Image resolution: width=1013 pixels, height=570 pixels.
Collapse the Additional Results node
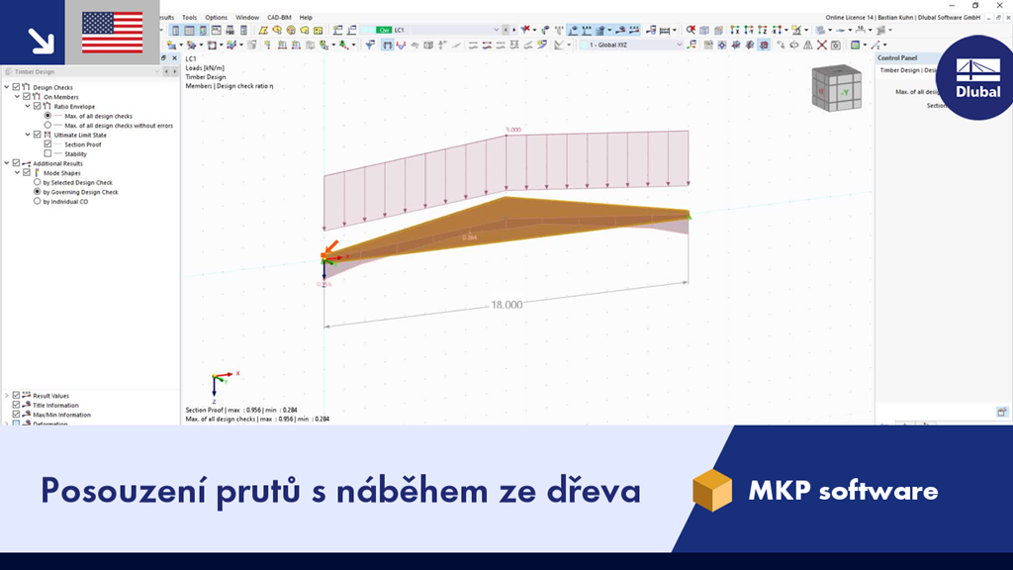[x=7, y=163]
